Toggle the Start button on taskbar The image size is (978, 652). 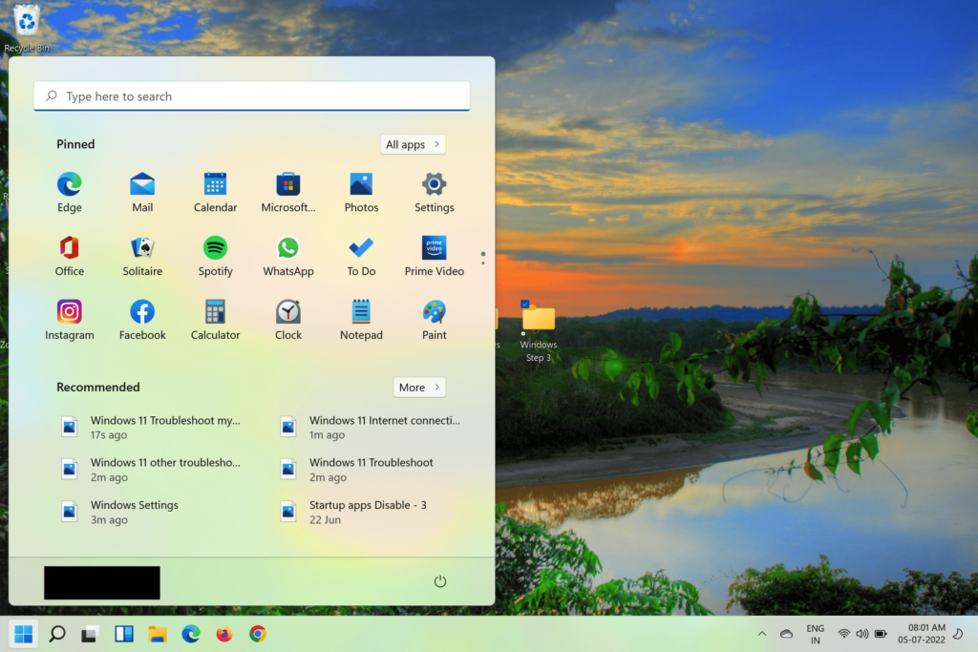pos(23,634)
